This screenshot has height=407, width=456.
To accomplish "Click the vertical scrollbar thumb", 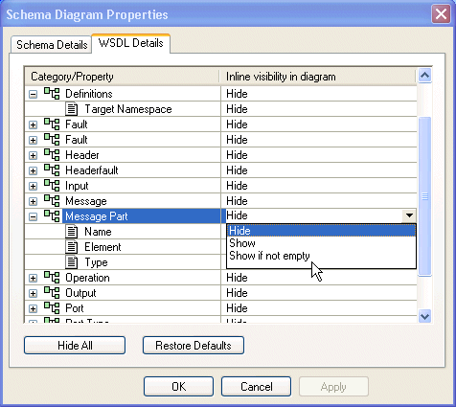I will click(424, 196).
